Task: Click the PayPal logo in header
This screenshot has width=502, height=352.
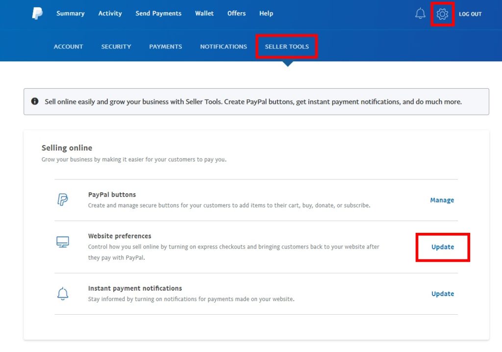Action: pyautogui.click(x=37, y=13)
